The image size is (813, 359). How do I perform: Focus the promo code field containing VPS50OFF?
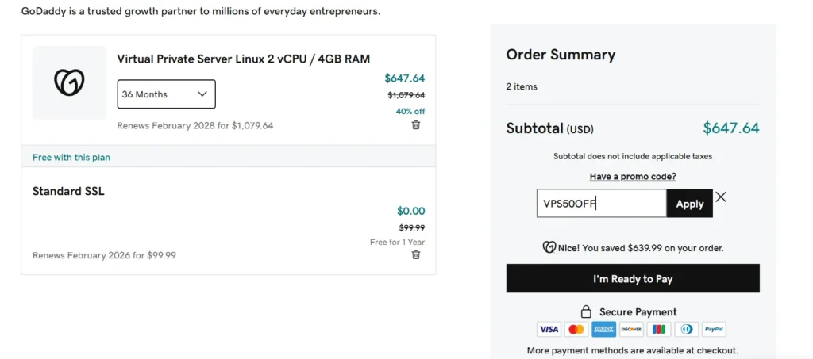tap(601, 204)
